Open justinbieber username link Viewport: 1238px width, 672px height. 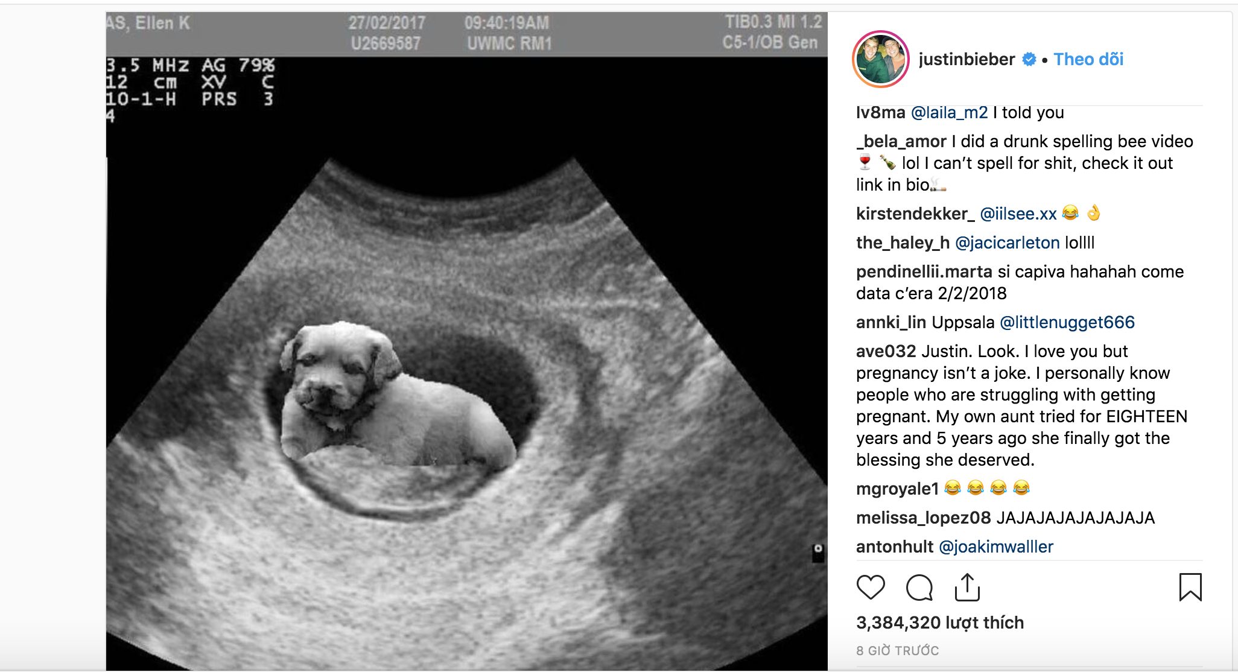tap(967, 59)
